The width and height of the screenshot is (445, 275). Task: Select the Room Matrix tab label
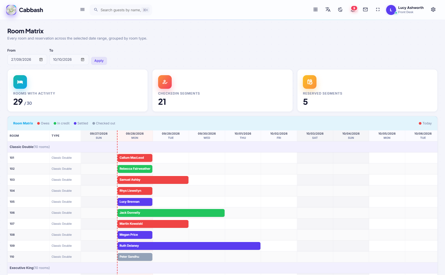[23, 123]
